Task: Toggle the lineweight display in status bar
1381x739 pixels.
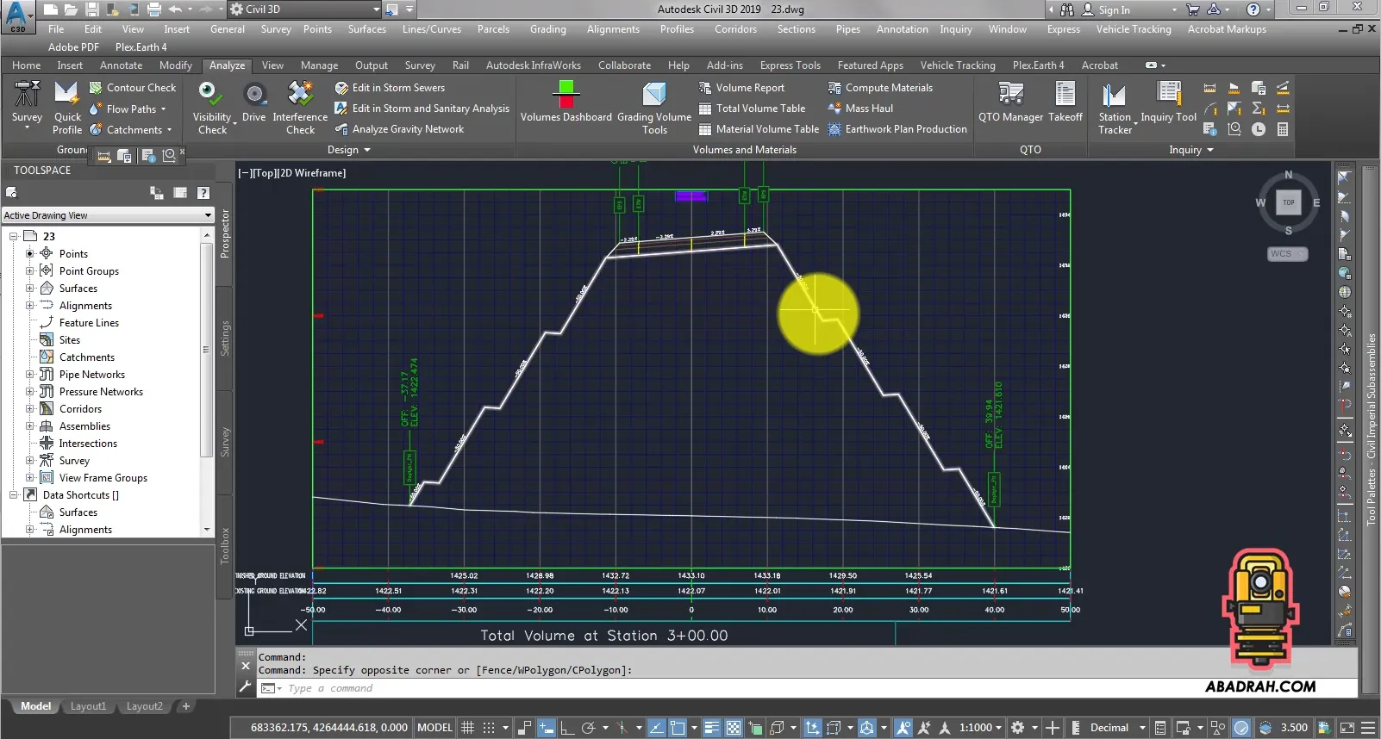Action: tap(711, 728)
